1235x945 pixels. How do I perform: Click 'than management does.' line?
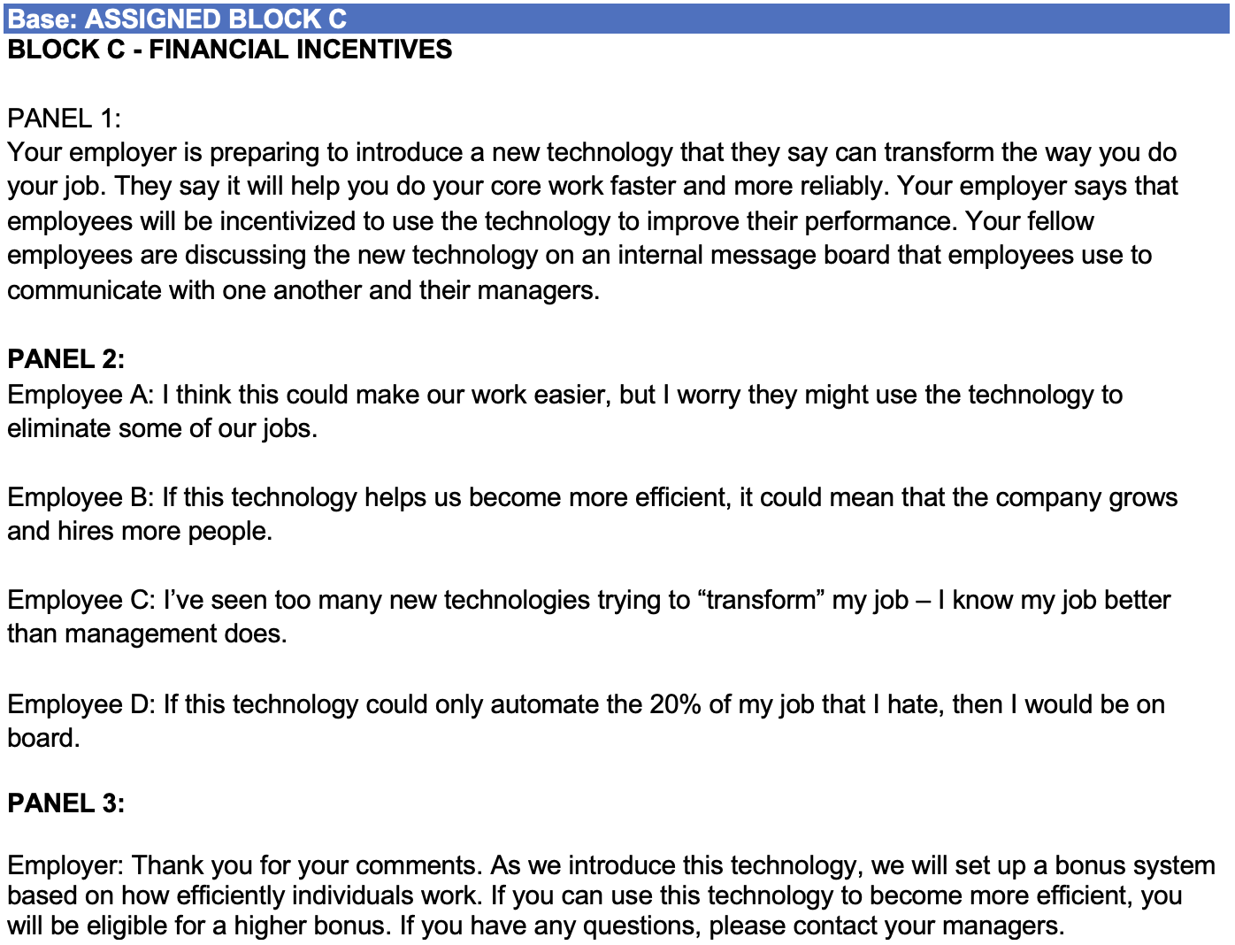click(147, 634)
